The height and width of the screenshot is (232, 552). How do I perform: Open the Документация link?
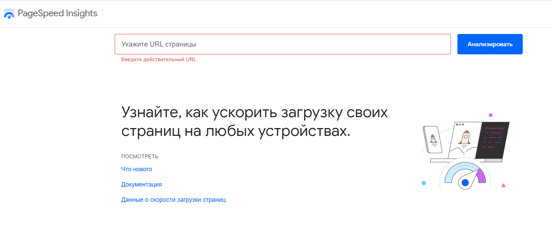click(142, 184)
